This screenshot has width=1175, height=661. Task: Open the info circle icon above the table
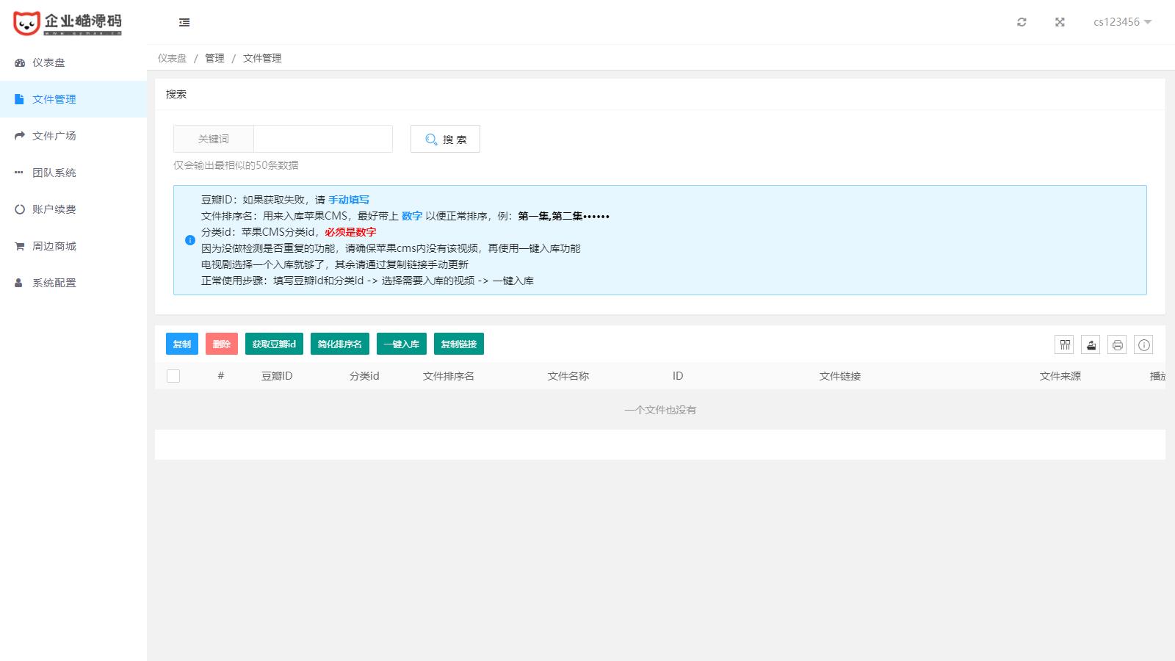coord(1142,343)
